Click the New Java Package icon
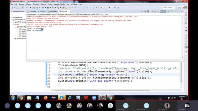The height and width of the screenshot is (111, 198). point(34,8)
